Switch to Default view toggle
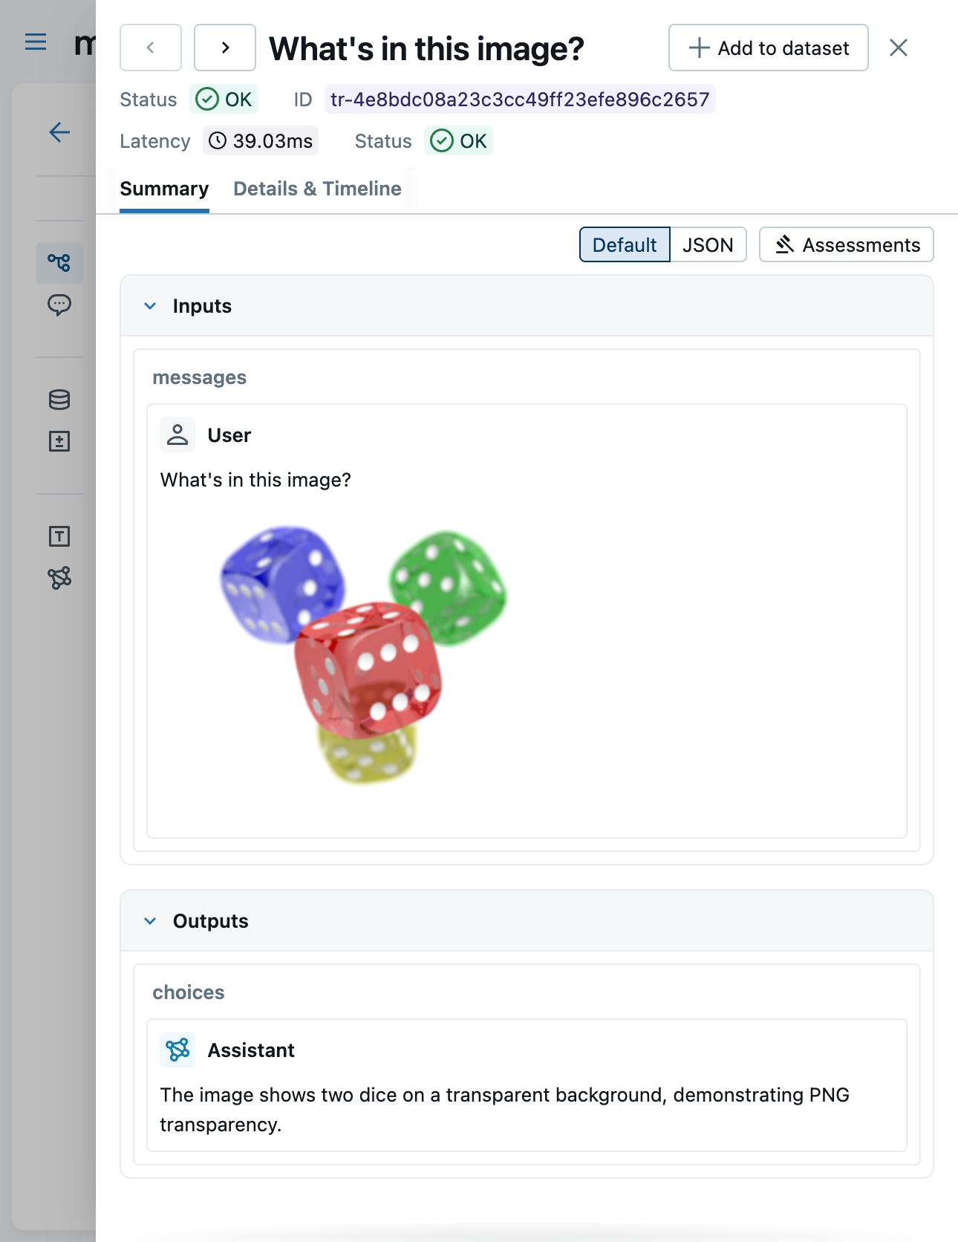Image resolution: width=958 pixels, height=1242 pixels. pyautogui.click(x=625, y=245)
